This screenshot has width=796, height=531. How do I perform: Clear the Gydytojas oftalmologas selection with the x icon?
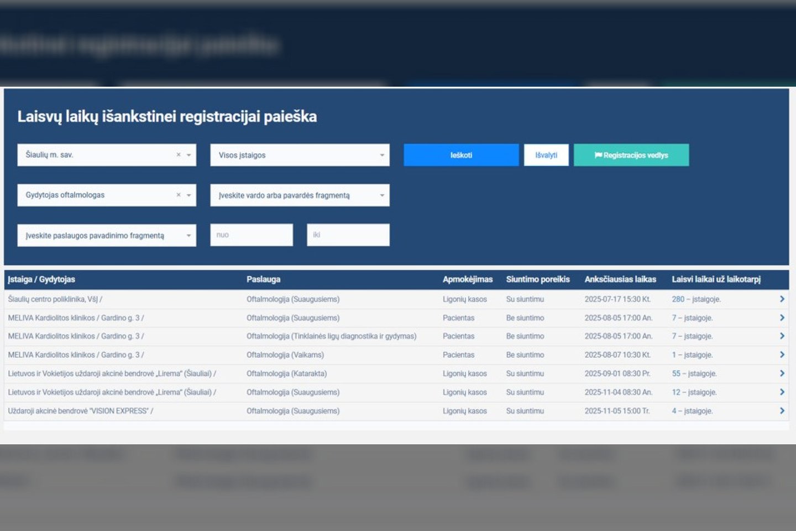pos(178,195)
